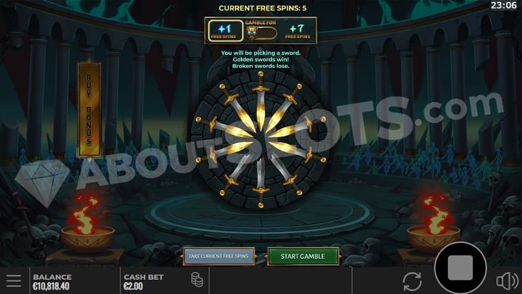Image resolution: width=522 pixels, height=294 pixels.
Task: Click the Current Free Spins counter
Action: (x=262, y=8)
